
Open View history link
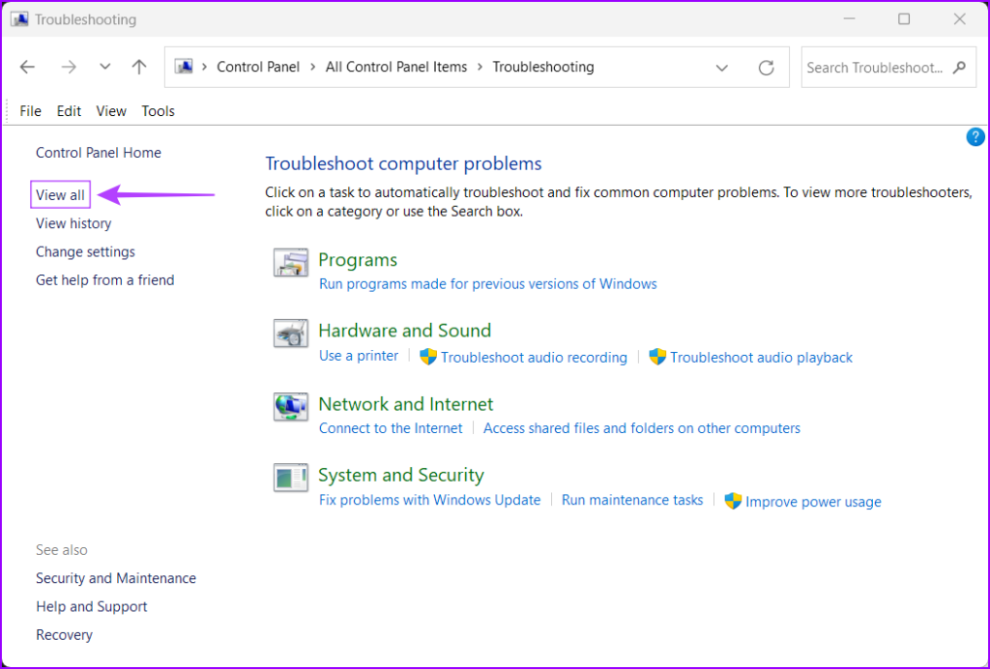[x=73, y=223]
